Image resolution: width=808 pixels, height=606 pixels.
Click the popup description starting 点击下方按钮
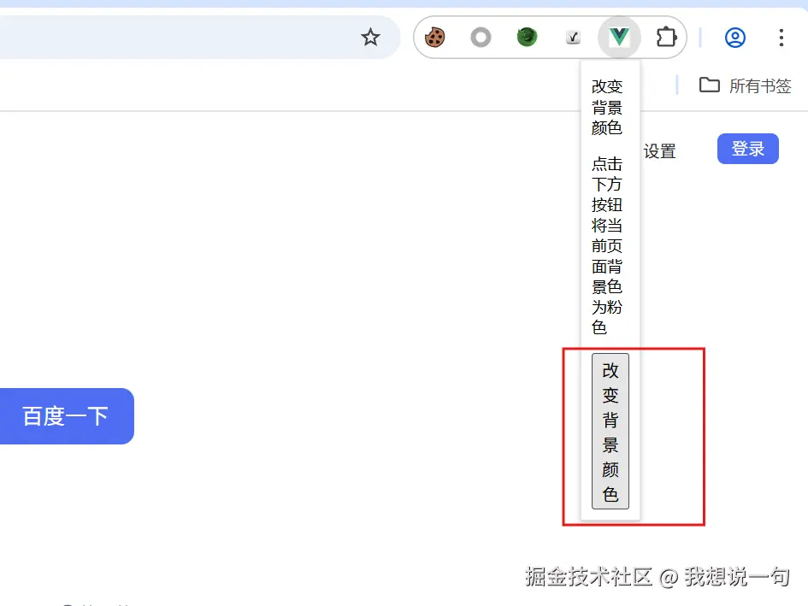pos(607,245)
